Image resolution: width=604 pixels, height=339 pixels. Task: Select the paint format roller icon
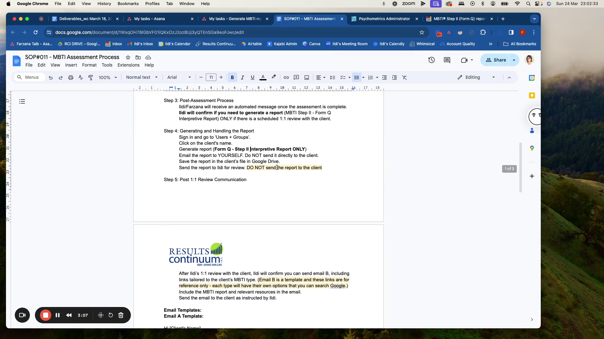pos(91,78)
